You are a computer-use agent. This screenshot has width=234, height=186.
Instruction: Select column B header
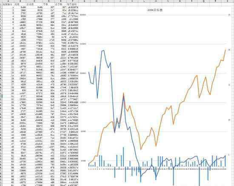20,1
